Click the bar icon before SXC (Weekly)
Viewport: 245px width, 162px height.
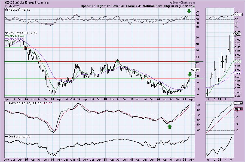7,33
